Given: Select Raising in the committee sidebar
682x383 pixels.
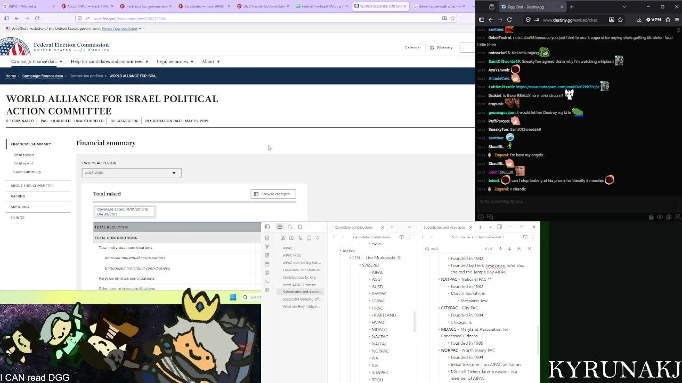Looking at the screenshot, I should [x=18, y=196].
